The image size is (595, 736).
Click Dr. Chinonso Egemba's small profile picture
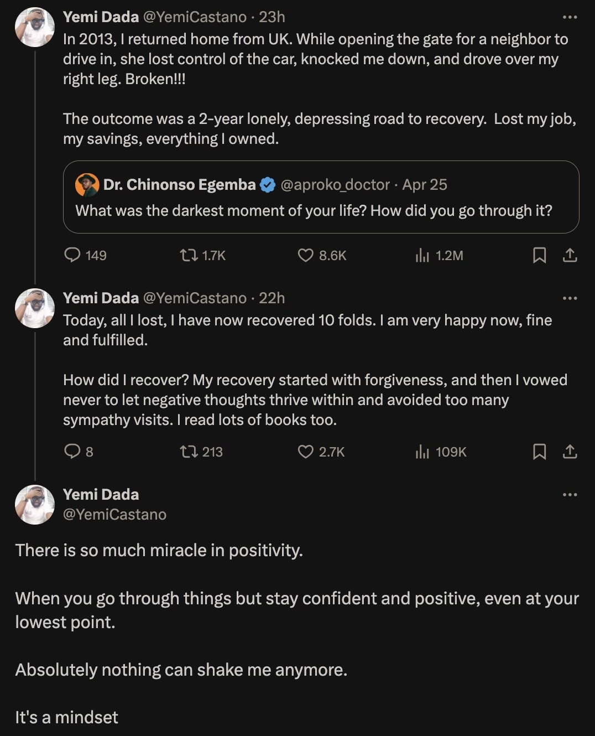[87, 185]
